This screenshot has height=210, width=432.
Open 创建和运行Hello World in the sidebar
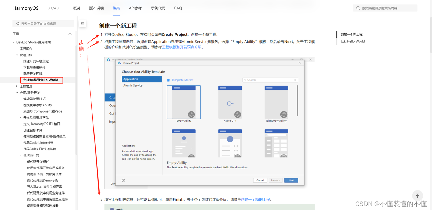pyautogui.click(x=41, y=80)
